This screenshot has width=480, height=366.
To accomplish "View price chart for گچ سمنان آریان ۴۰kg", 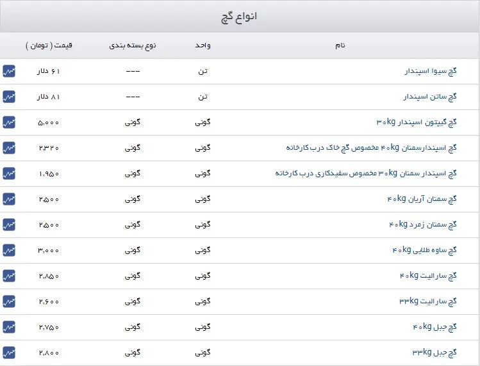I will pyautogui.click(x=9, y=200).
